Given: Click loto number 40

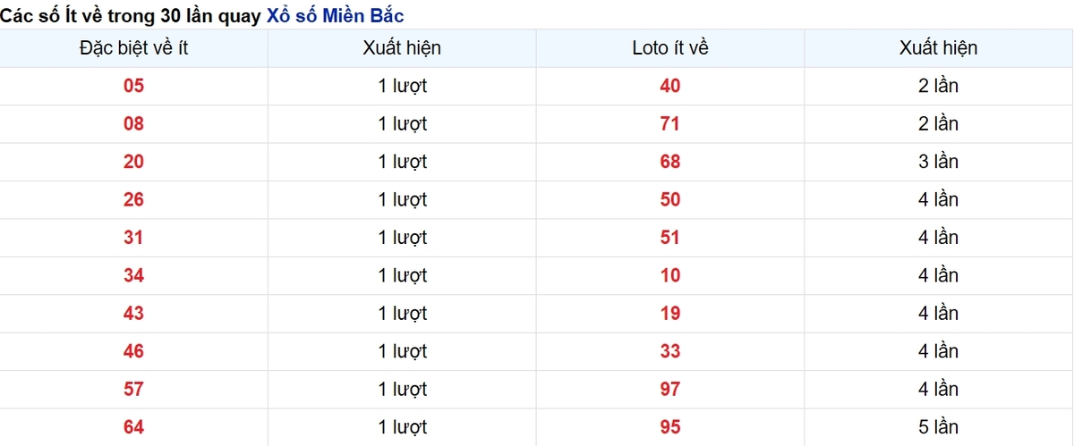Looking at the screenshot, I should point(670,86).
